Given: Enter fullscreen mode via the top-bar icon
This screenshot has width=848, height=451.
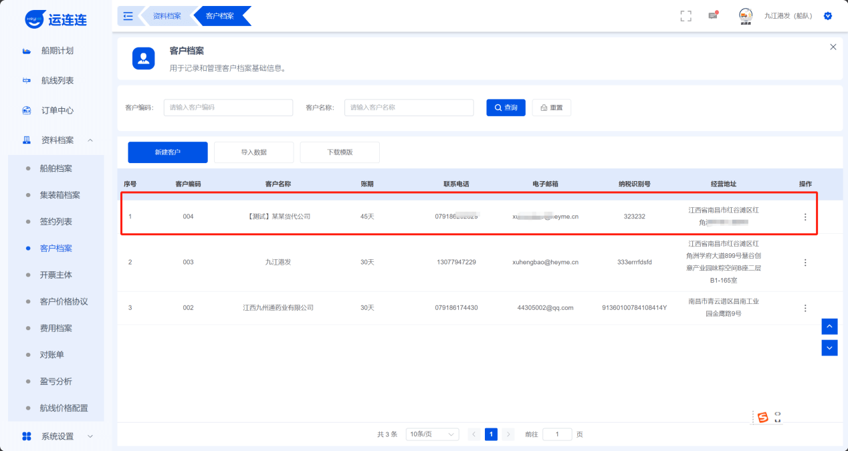Looking at the screenshot, I should 685,16.
